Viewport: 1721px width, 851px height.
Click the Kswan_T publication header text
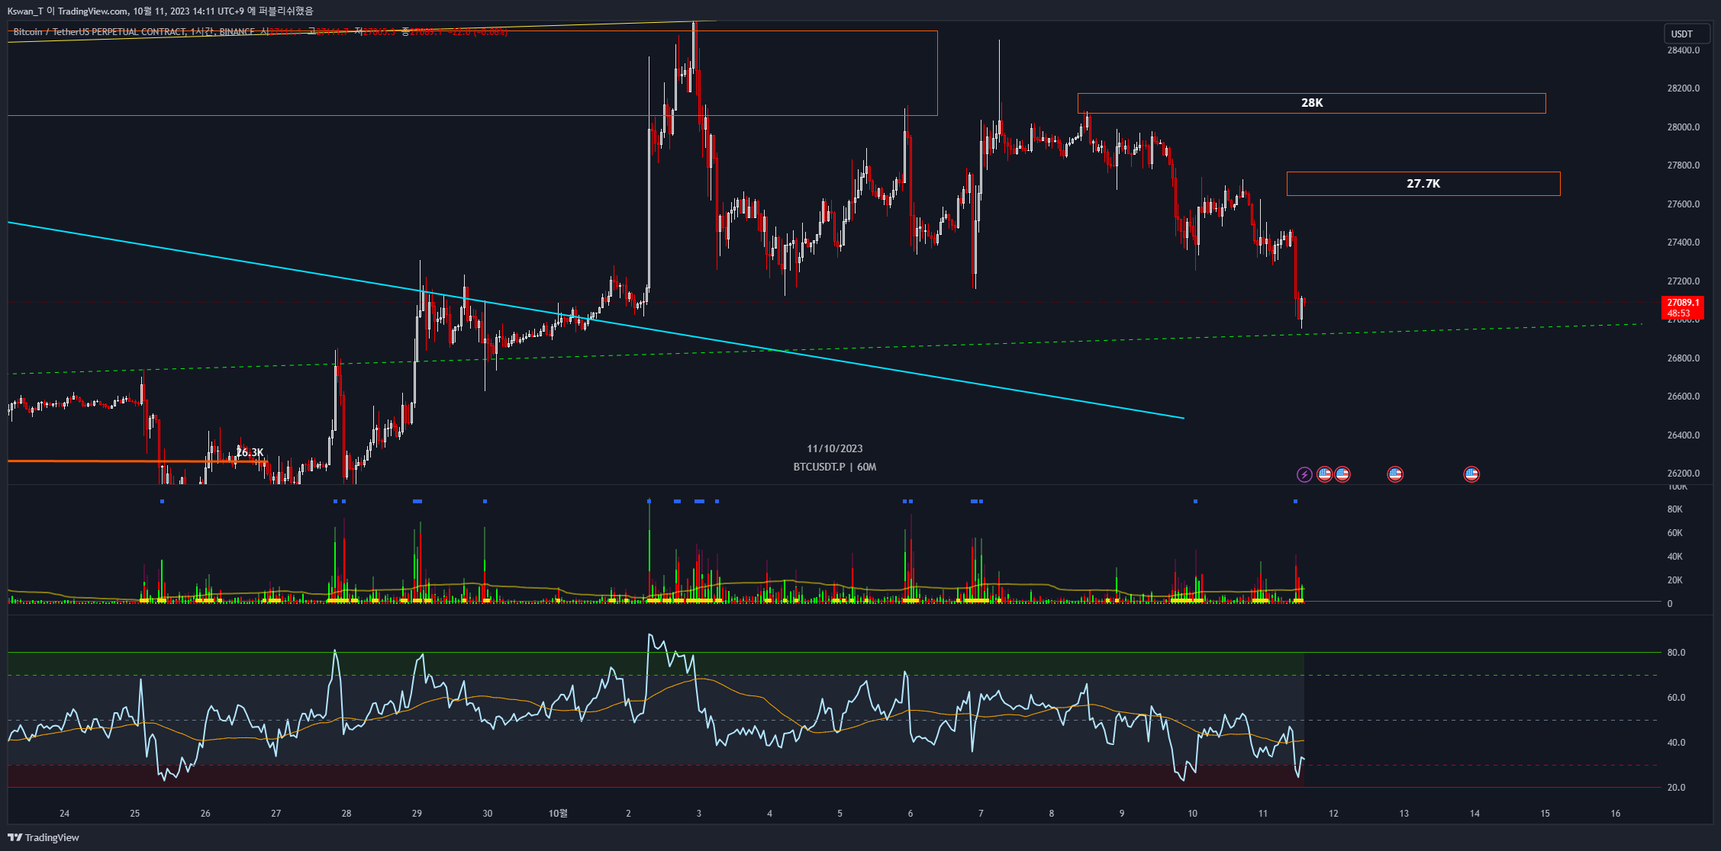(x=160, y=11)
